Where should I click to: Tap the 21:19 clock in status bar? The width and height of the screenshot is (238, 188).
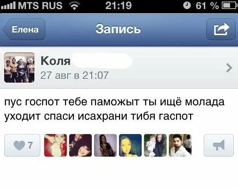pyautogui.click(x=118, y=6)
